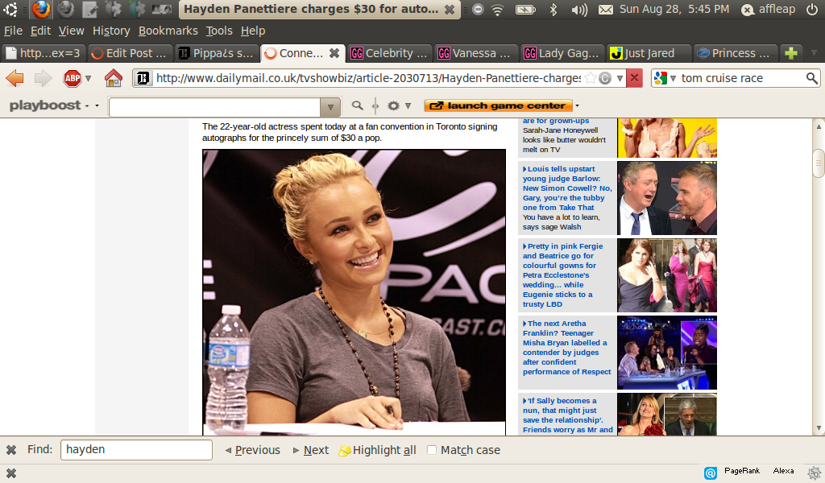Image resolution: width=825 pixels, height=483 pixels.
Task: Expand the playboost search field dropdown arrow
Action: pos(330,107)
